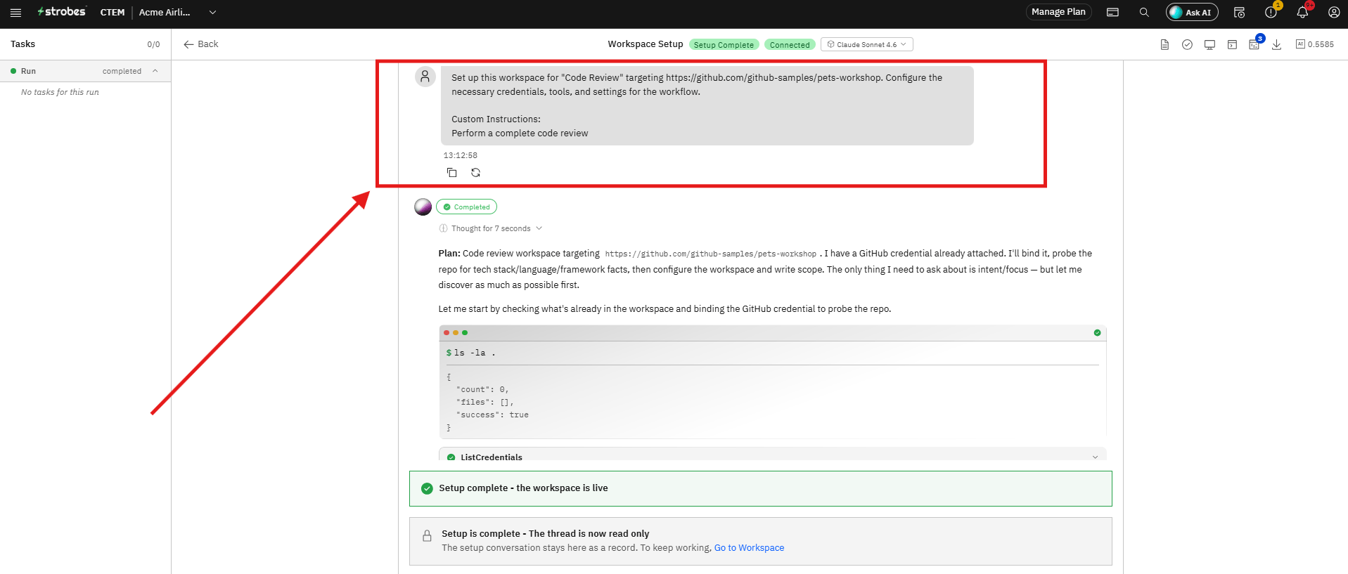This screenshot has width=1348, height=574.
Task: Go back using the Back button
Action: 201,44
